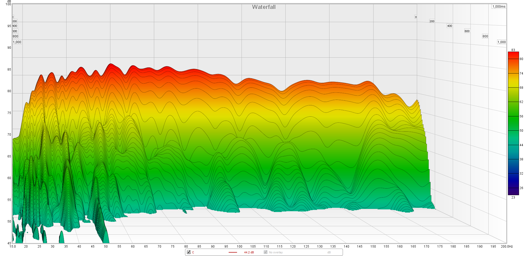Click the 800 label on the right time axis
This screenshot has height=256, width=528.
click(485, 36)
